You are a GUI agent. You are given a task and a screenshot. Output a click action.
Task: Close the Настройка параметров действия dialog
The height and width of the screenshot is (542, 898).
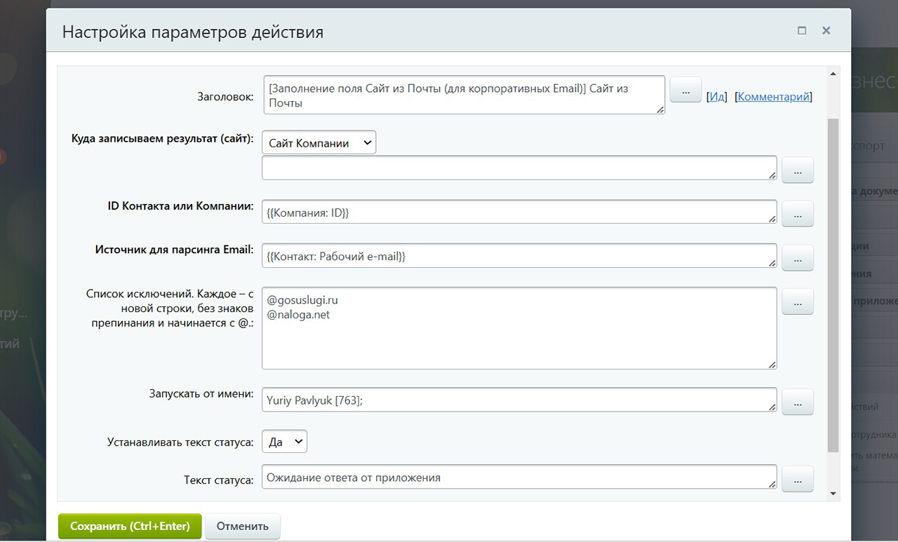pos(826,31)
